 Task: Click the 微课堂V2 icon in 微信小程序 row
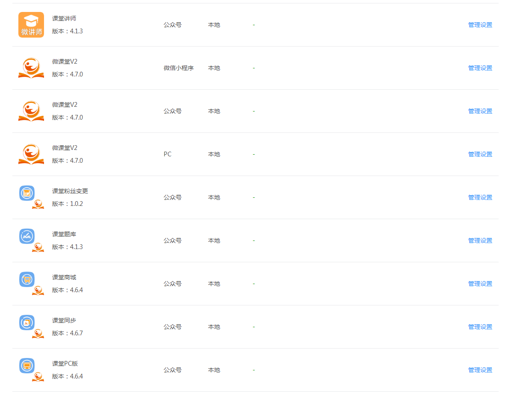[x=31, y=68]
